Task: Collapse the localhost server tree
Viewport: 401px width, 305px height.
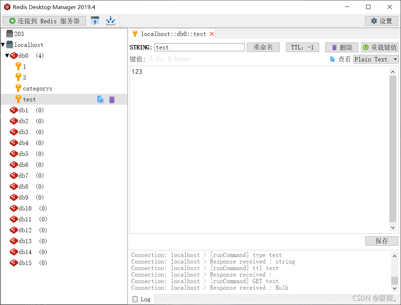Action: (3, 45)
